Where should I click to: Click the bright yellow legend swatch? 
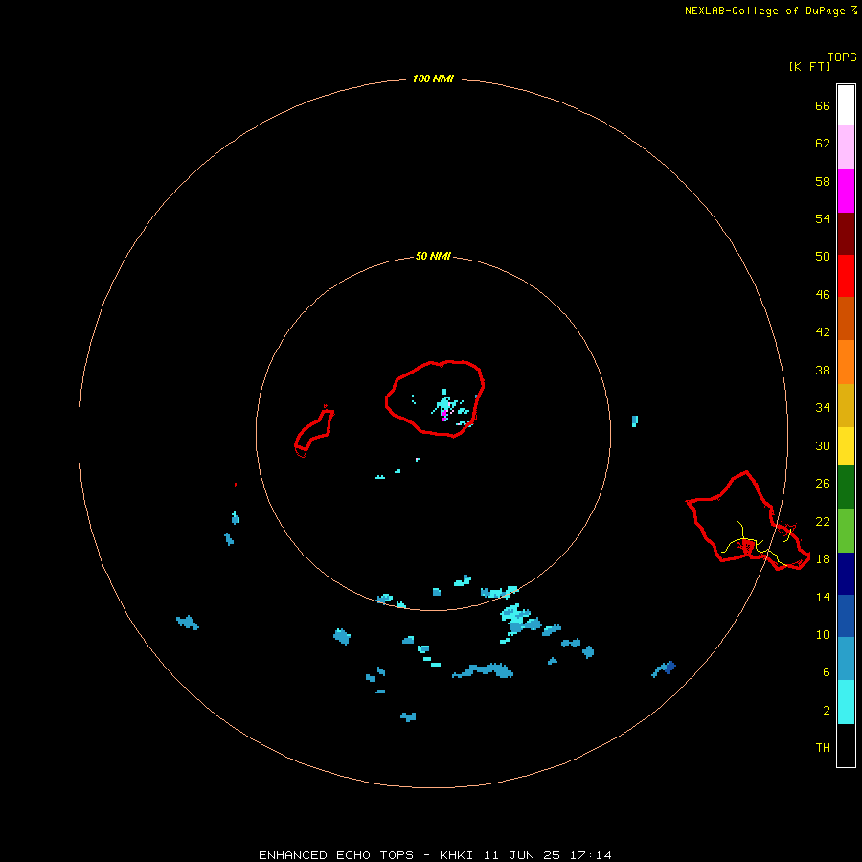click(846, 445)
